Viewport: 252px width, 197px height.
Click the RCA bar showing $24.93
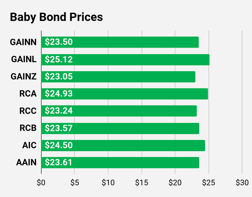[x=124, y=94]
